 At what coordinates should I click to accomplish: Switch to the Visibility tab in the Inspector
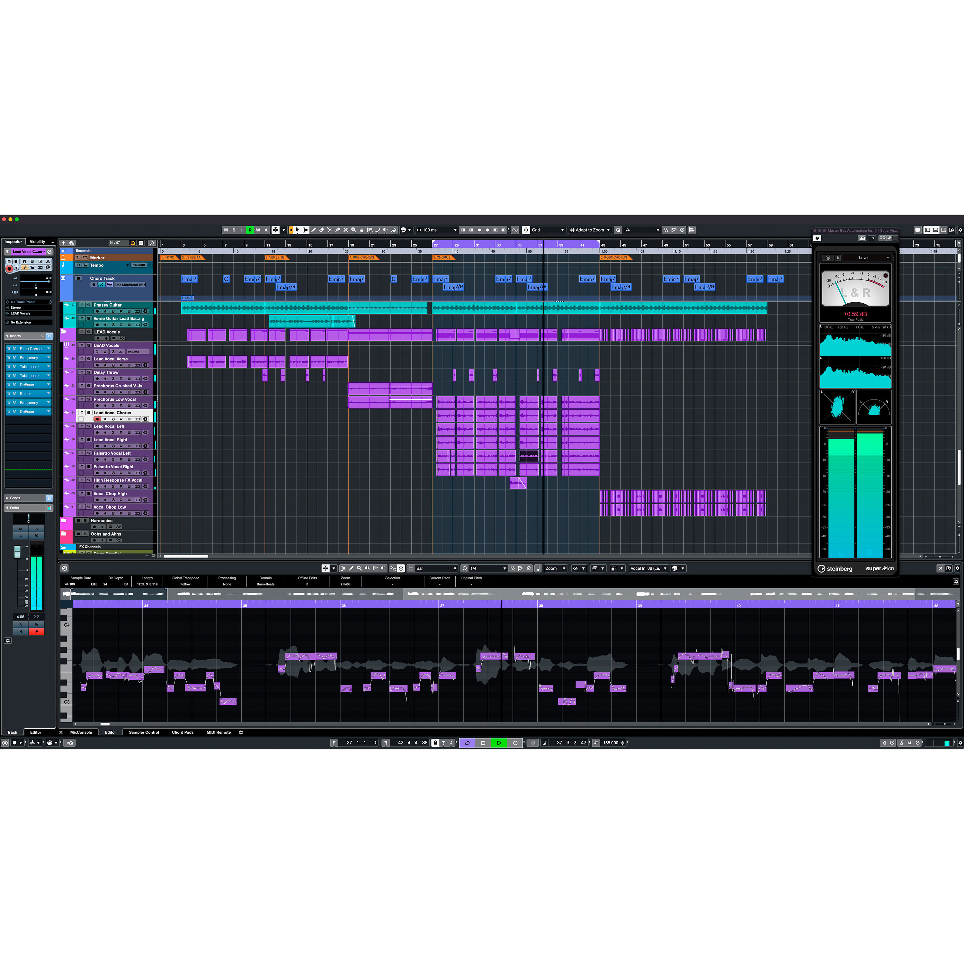pyautogui.click(x=37, y=242)
